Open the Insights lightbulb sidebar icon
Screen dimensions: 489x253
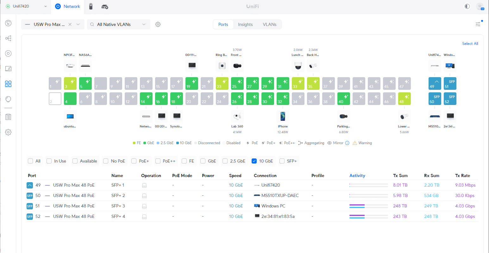9,99
